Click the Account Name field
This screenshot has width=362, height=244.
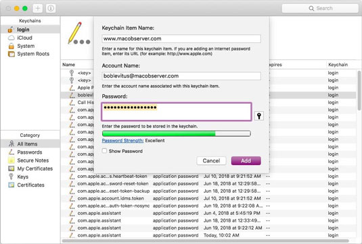pos(181,76)
